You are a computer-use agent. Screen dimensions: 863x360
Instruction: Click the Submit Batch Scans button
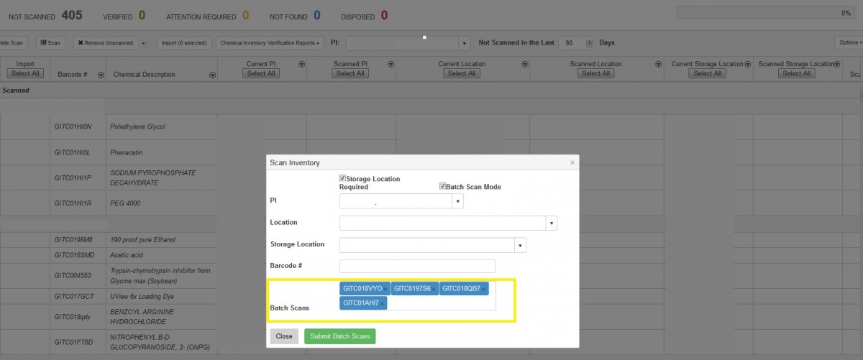point(339,336)
